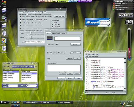The width and height of the screenshot is (134, 107).
Task: Click the green quick launch icon beside Start
Action: [12, 102]
